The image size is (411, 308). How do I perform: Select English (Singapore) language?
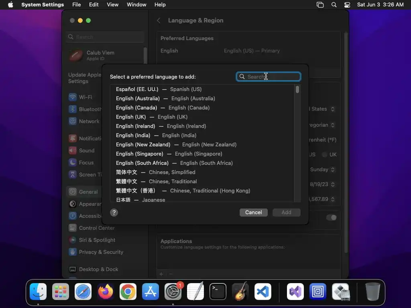202,154
